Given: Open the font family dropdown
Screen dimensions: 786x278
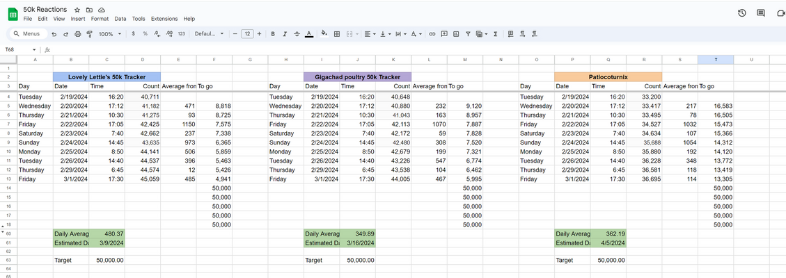Looking at the screenshot, I should (210, 34).
